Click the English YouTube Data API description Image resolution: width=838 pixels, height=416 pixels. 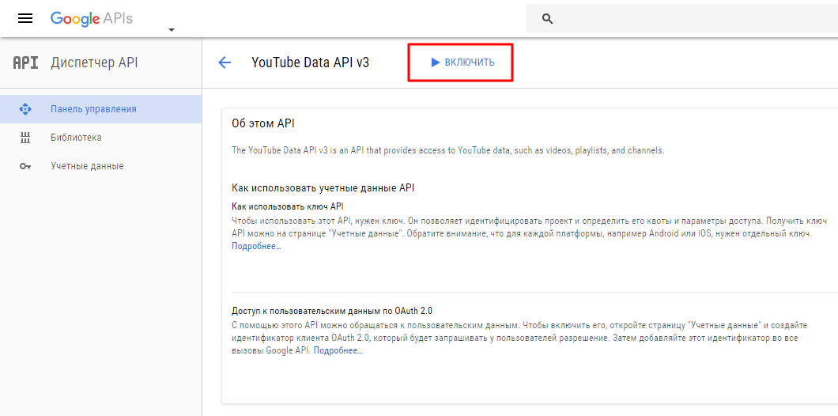[x=448, y=150]
